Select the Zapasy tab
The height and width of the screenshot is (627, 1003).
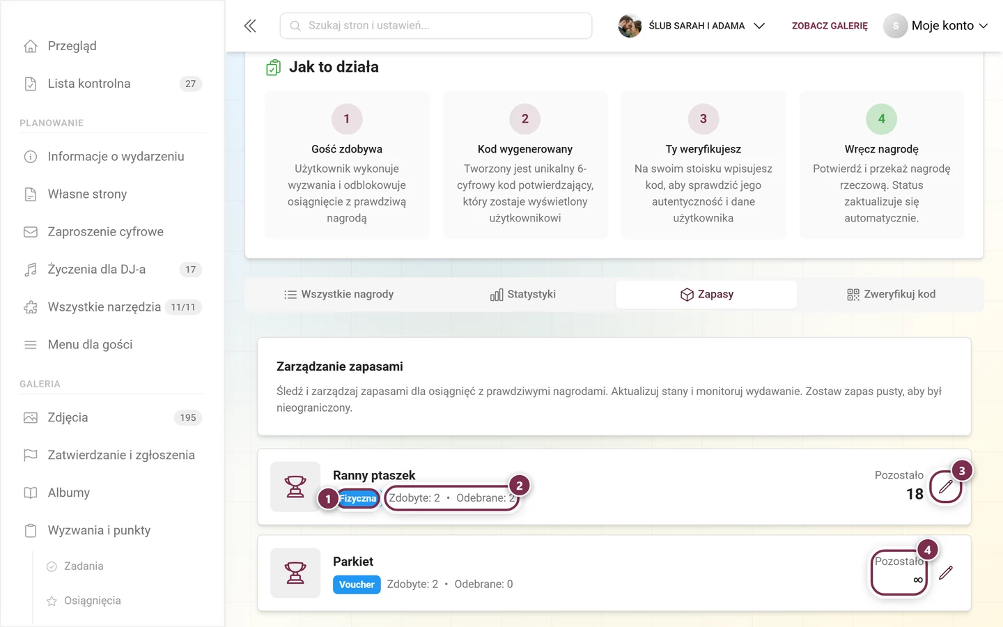(x=706, y=295)
